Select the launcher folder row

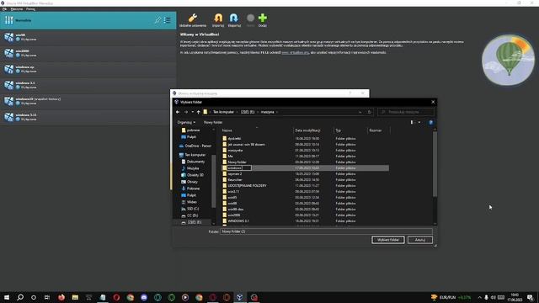305,179
